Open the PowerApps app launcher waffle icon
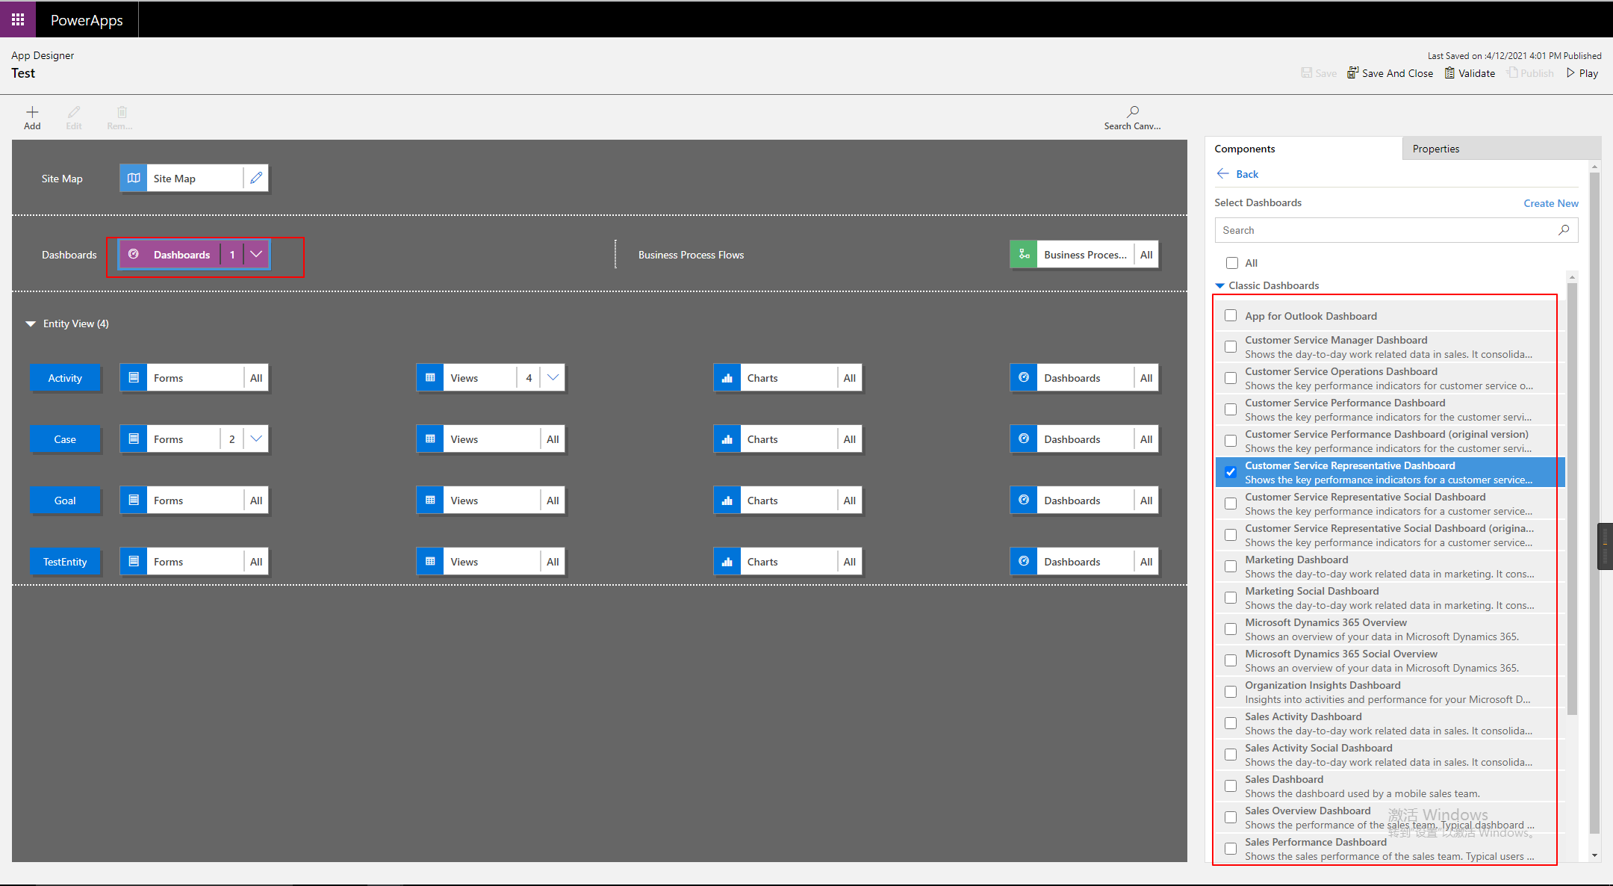 [18, 19]
